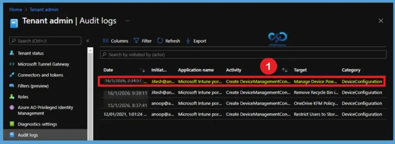Click DeviceConfiguration in the 12/01/2021 row

362,114
